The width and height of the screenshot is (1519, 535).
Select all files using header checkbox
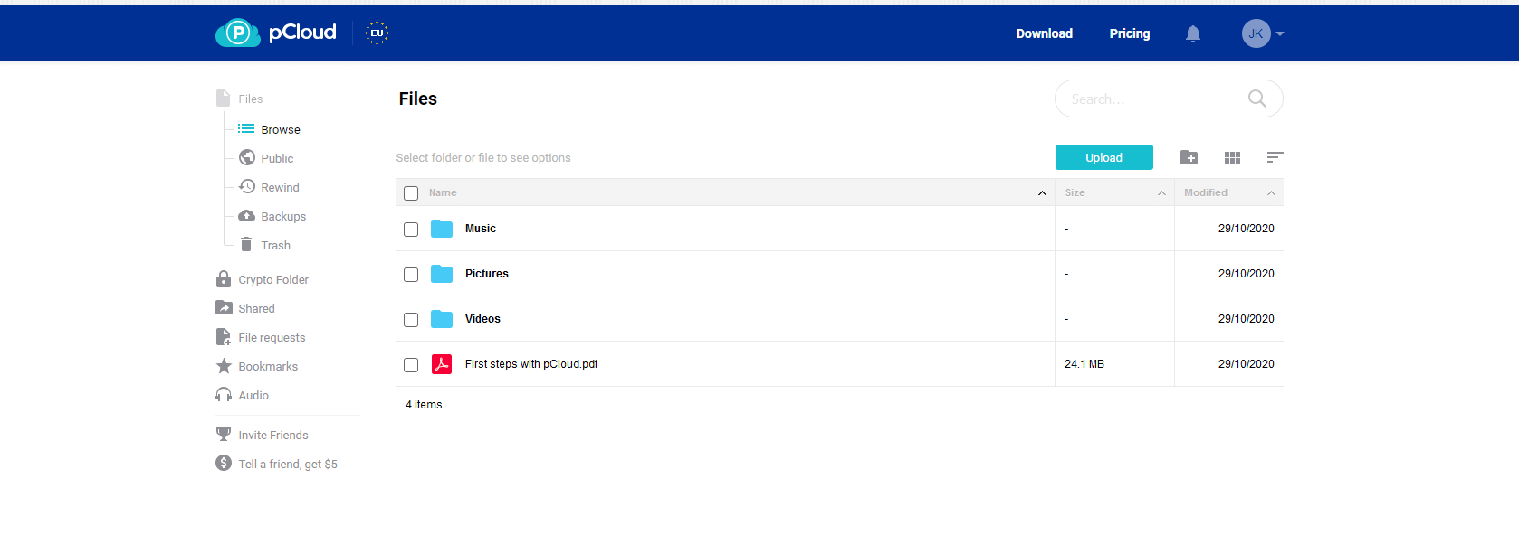click(411, 193)
